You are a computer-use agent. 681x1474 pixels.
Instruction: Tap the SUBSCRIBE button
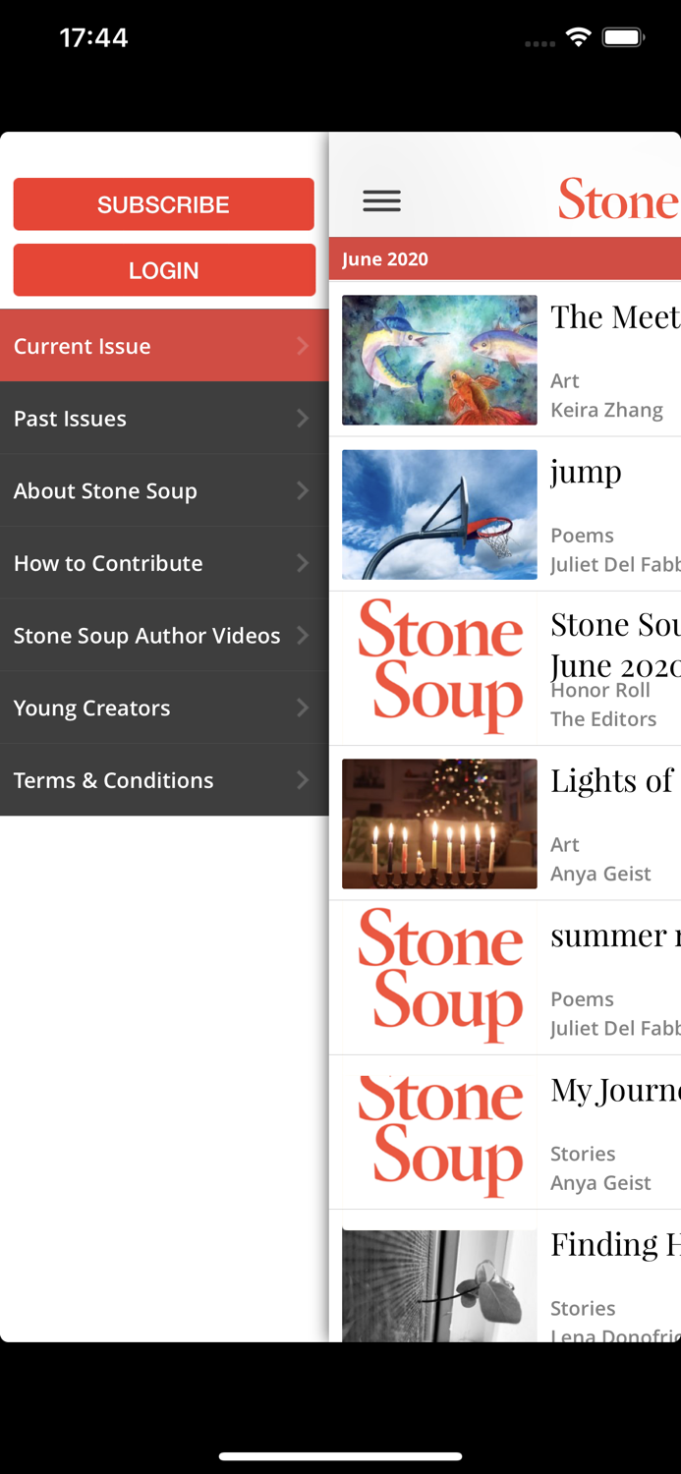tap(163, 204)
